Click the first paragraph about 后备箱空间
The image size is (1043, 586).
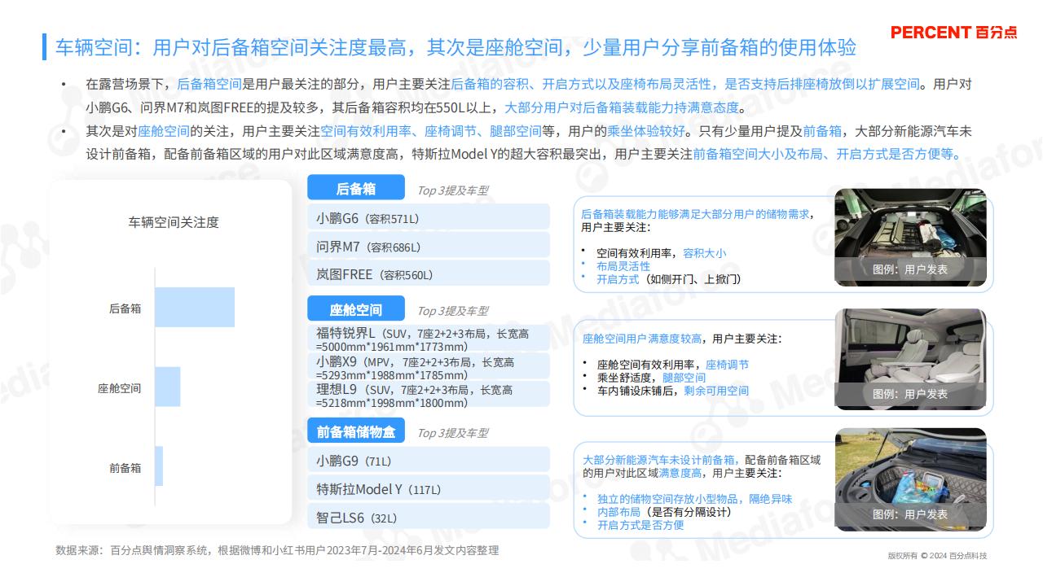(x=529, y=95)
